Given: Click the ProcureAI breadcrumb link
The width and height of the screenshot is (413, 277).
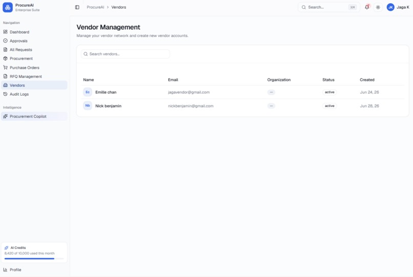Looking at the screenshot, I should (95, 7).
